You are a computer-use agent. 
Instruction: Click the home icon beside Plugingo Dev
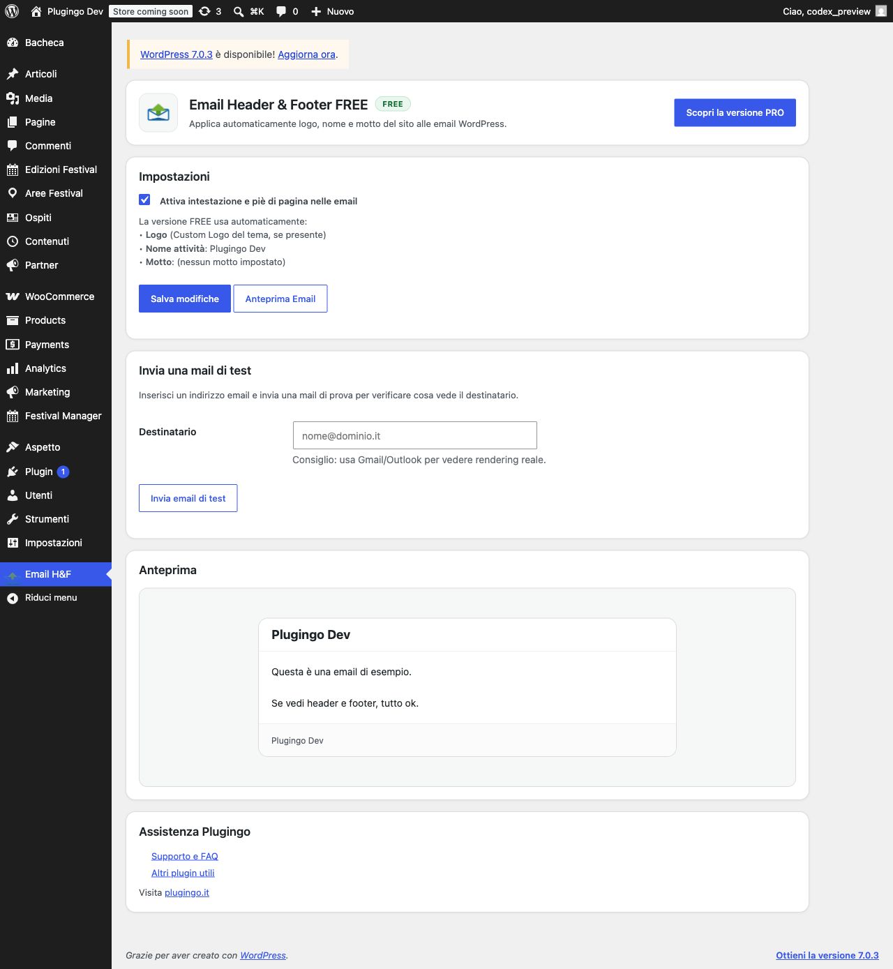tap(36, 11)
